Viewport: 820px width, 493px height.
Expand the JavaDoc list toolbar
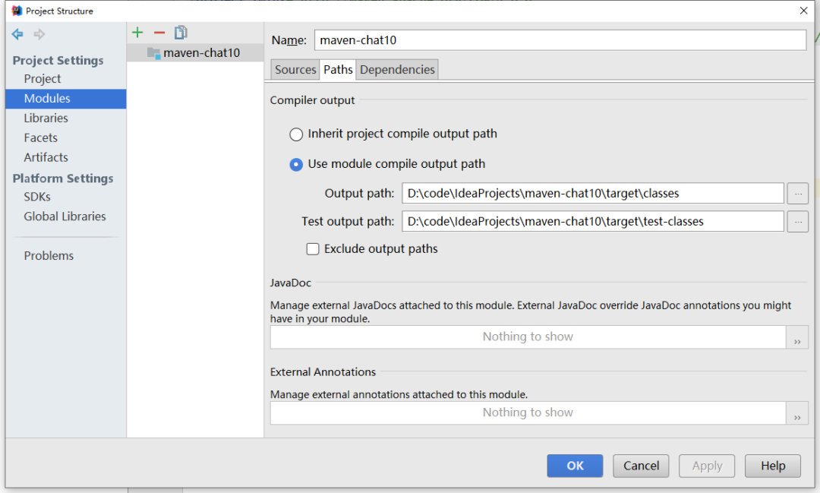tap(797, 338)
